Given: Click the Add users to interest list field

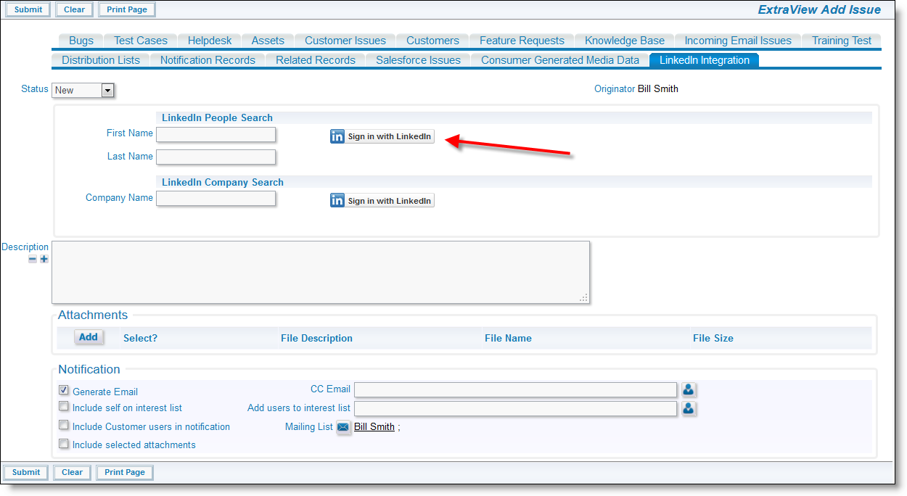Looking at the screenshot, I should pyautogui.click(x=516, y=408).
